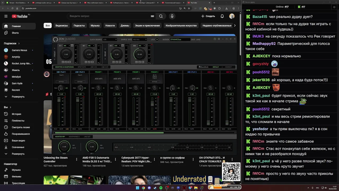Switch to COMPACT view
339x191 pixels.
tap(228, 67)
